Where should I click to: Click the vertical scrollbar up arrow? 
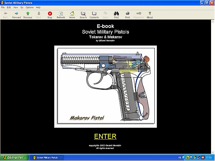pyautogui.click(x=212, y=21)
